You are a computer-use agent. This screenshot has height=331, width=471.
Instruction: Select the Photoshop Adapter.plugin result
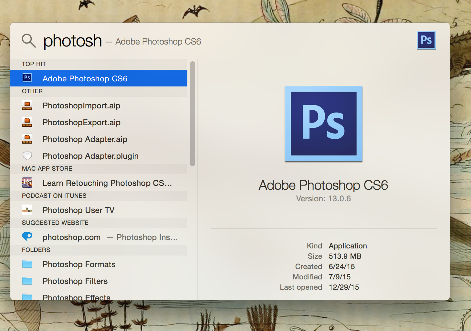click(99, 155)
